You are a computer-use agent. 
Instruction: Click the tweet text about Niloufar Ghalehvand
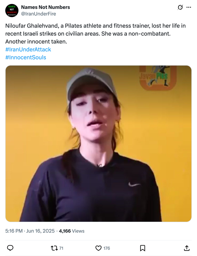click(x=95, y=34)
